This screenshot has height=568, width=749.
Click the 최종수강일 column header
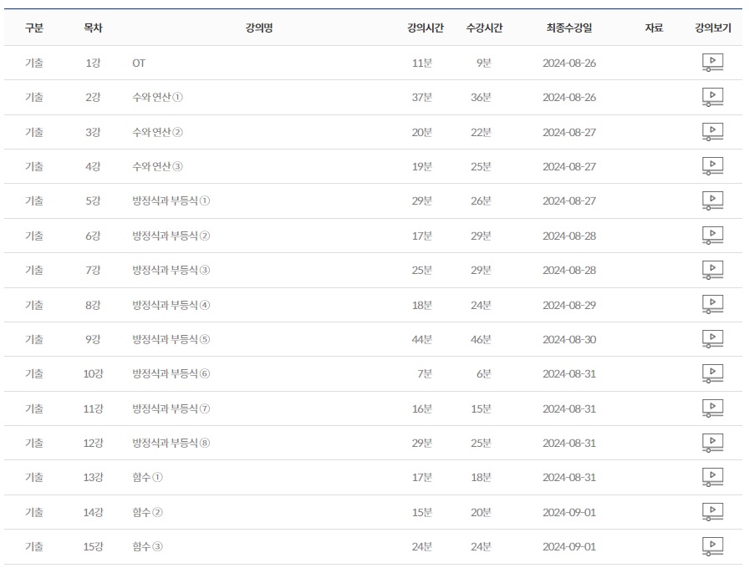[569, 28]
